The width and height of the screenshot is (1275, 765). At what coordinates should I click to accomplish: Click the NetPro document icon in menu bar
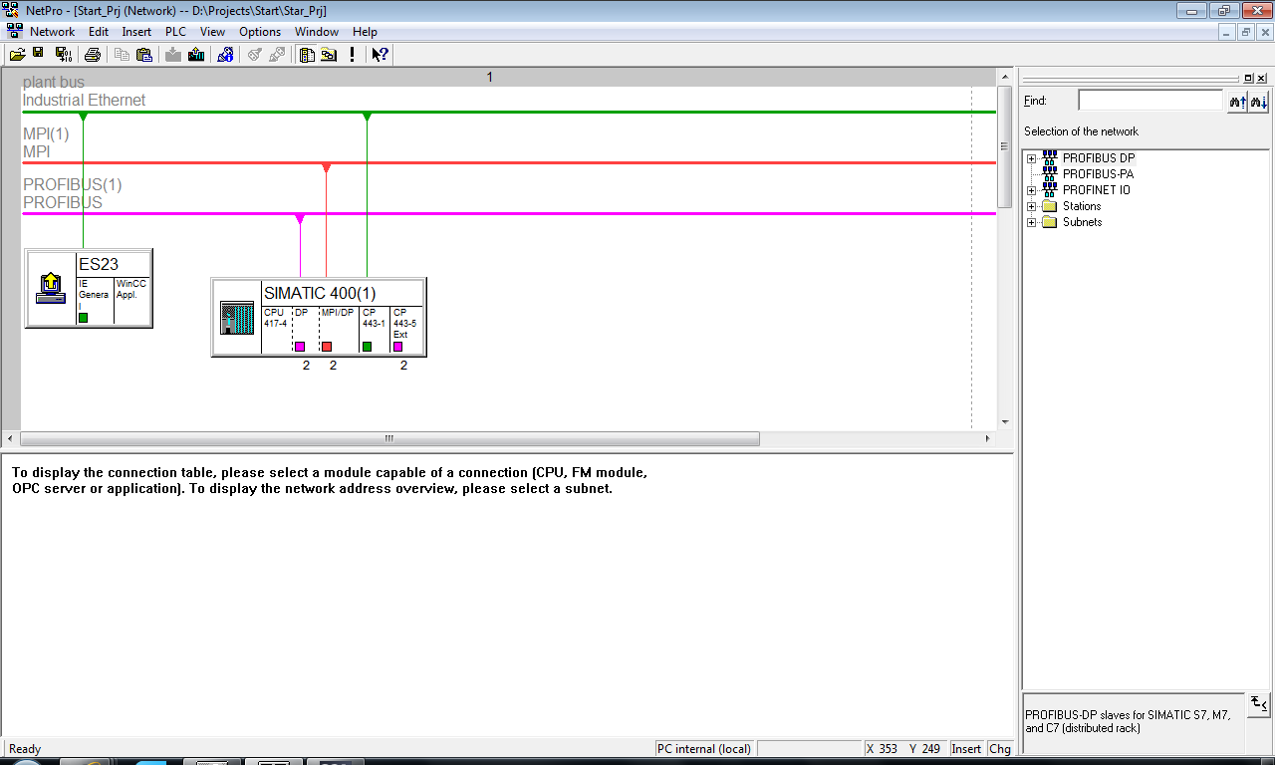pyautogui.click(x=14, y=32)
